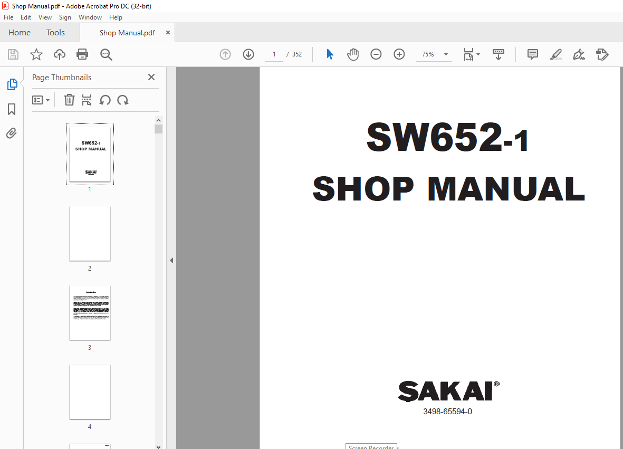Viewport: 623px width, 449px height.
Task: Open the Window menu
Action: 90,17
